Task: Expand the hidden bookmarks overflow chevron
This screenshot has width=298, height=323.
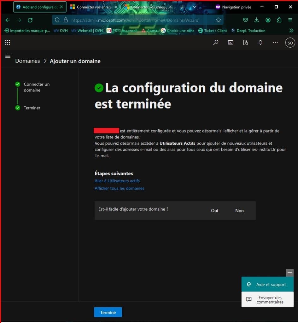Action: (291, 31)
